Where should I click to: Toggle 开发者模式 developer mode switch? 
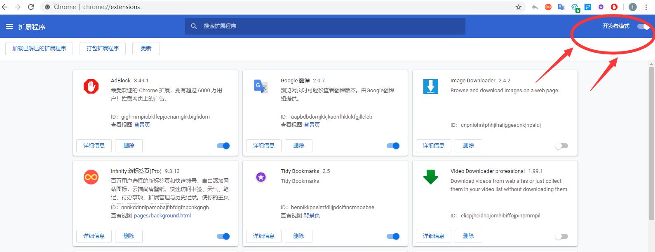point(643,26)
